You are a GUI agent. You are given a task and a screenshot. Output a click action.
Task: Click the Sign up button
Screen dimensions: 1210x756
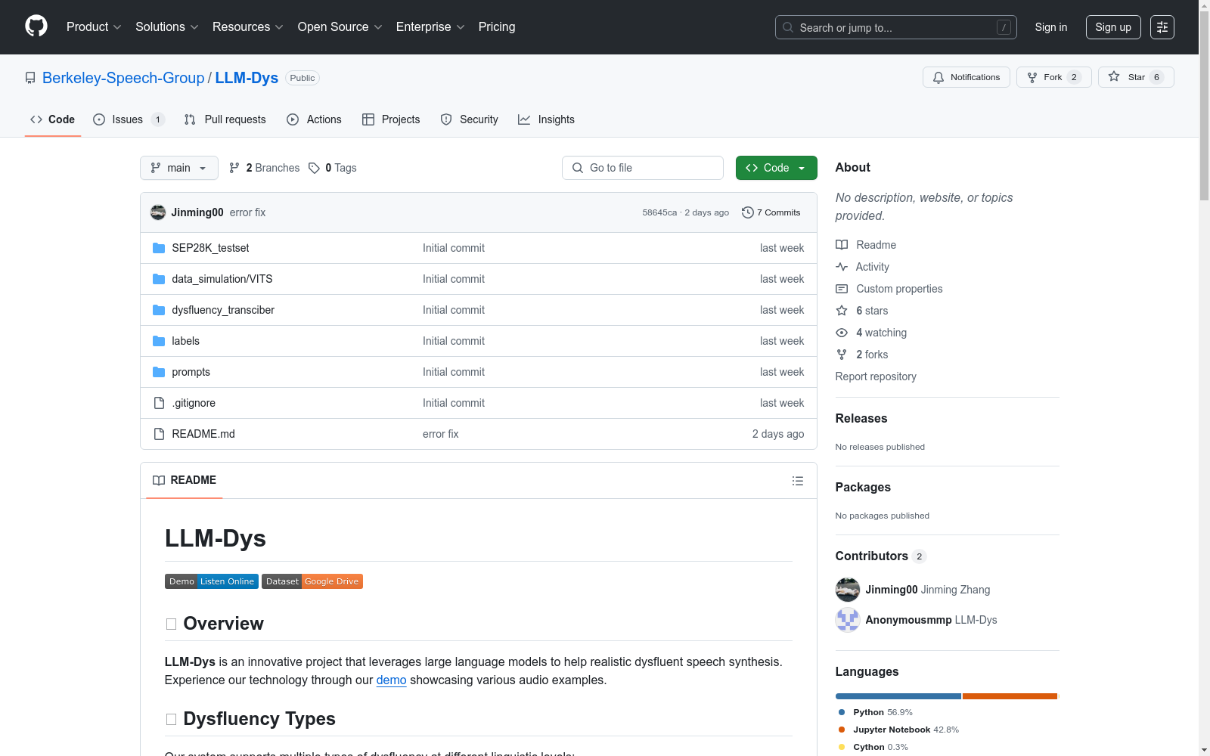click(x=1113, y=27)
